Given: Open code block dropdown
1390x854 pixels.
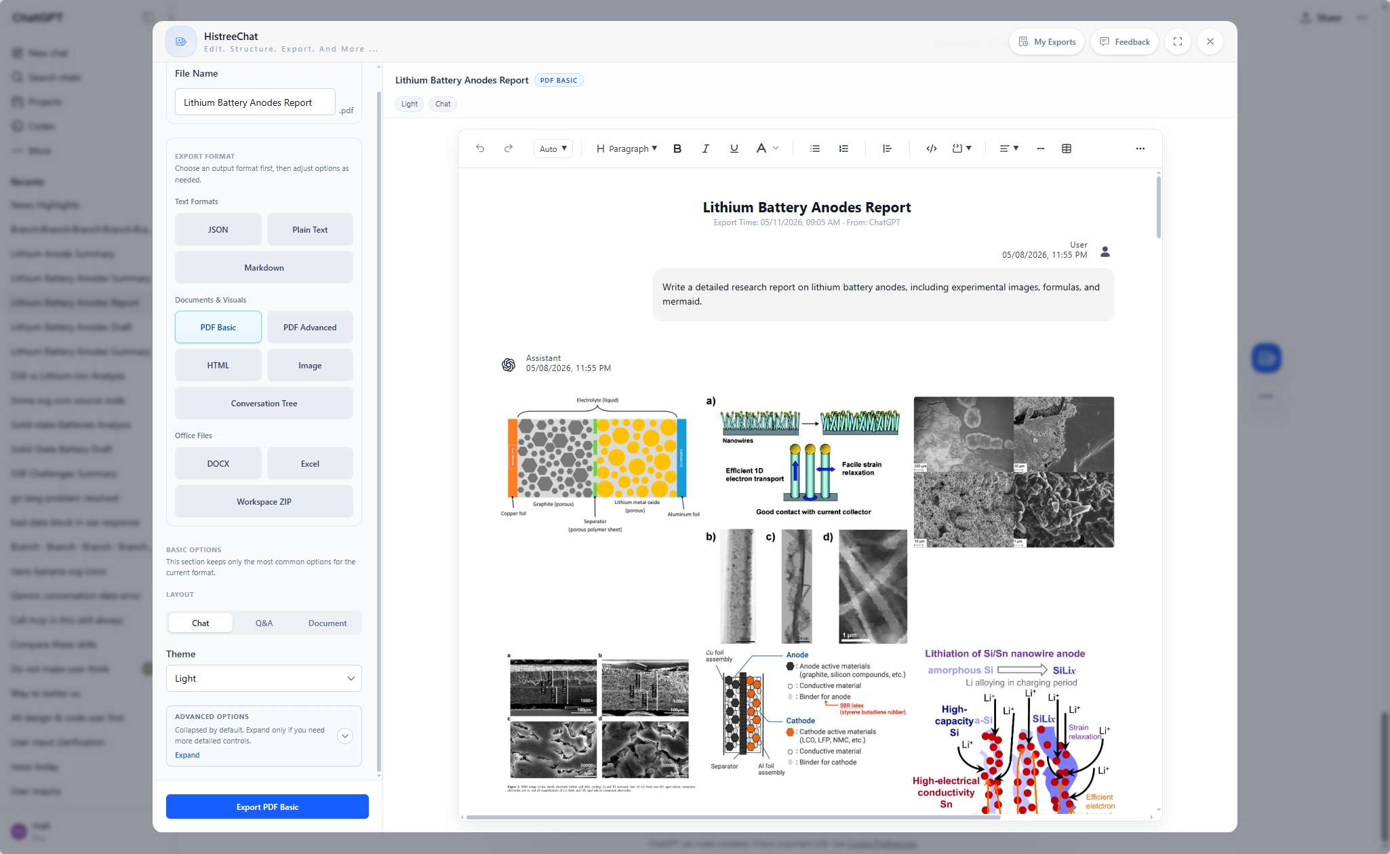Looking at the screenshot, I should pos(961,149).
